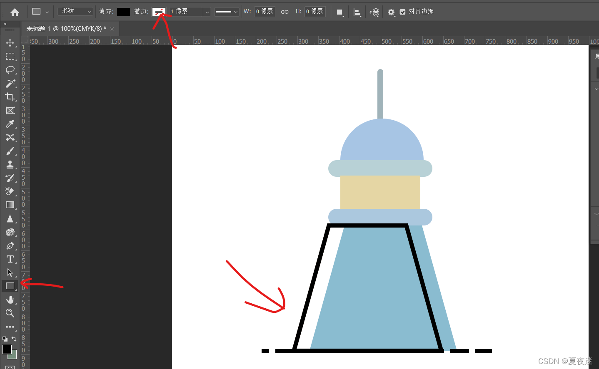
Task: Select the Move tool
Action: click(10, 43)
